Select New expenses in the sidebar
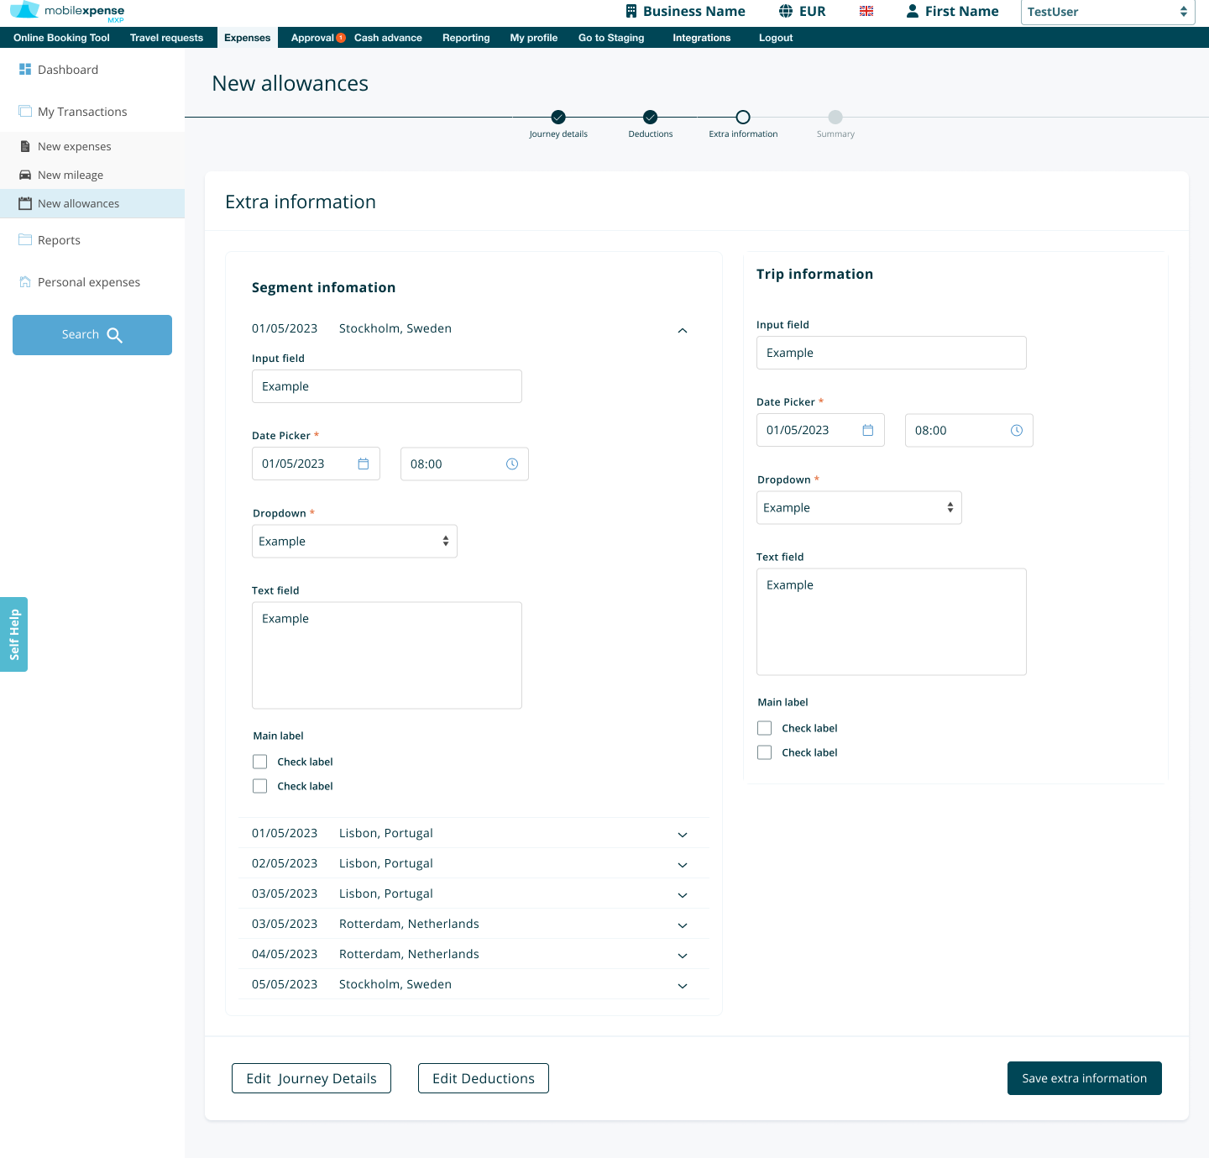1209x1158 pixels. point(75,146)
